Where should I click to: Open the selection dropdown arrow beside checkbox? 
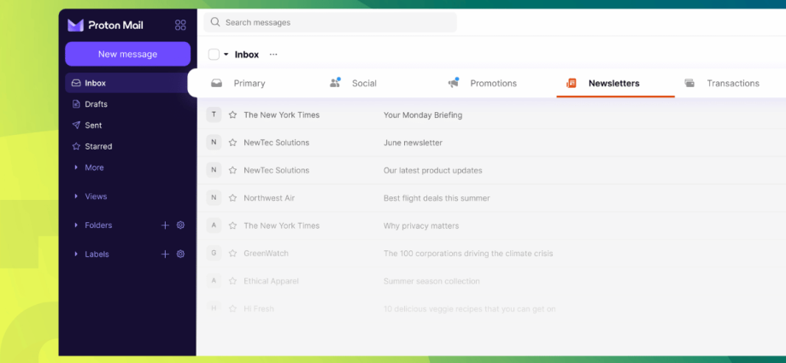tap(226, 54)
